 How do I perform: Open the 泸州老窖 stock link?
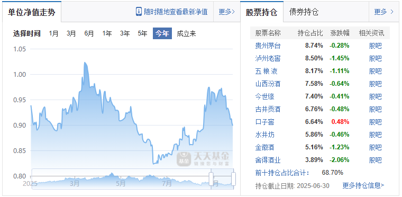tap(268, 58)
